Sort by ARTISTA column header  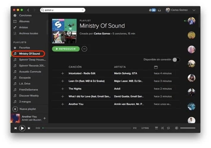[x=120, y=67]
